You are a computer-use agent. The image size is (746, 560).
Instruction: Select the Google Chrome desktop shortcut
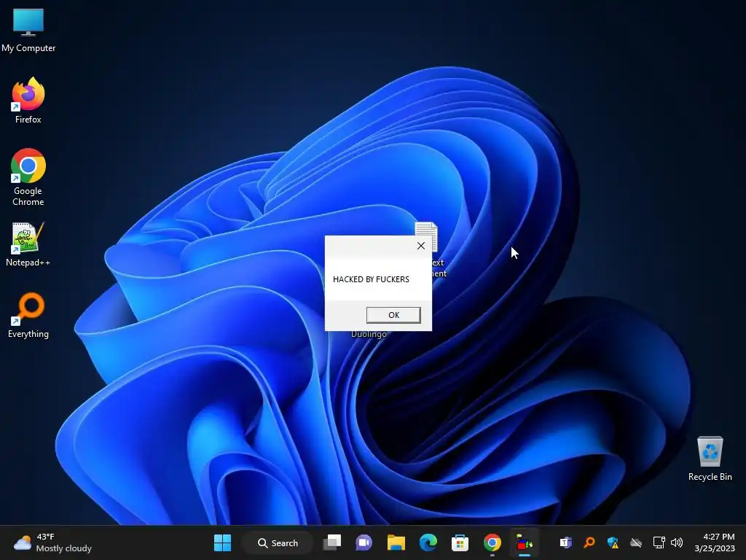[x=28, y=176]
